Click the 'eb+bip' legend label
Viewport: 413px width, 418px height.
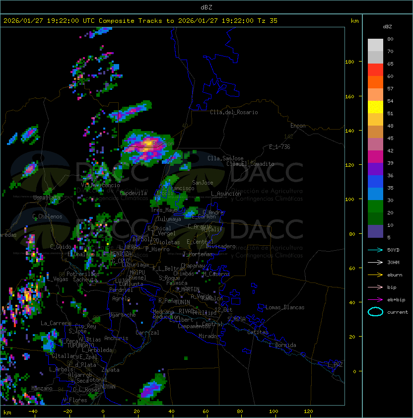[396, 300]
